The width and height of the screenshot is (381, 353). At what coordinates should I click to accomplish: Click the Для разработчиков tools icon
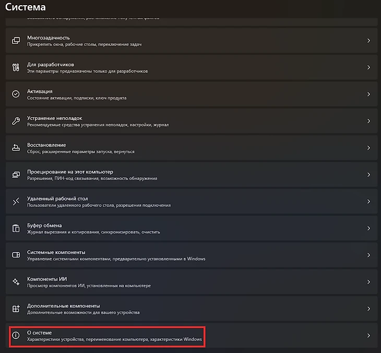pos(16,67)
